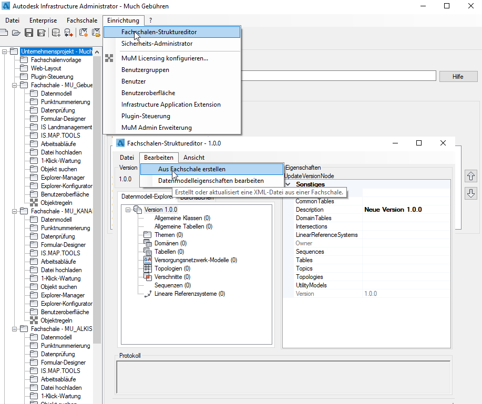Click the add database toolbar icon
This screenshot has height=404, width=482.
pos(56,33)
